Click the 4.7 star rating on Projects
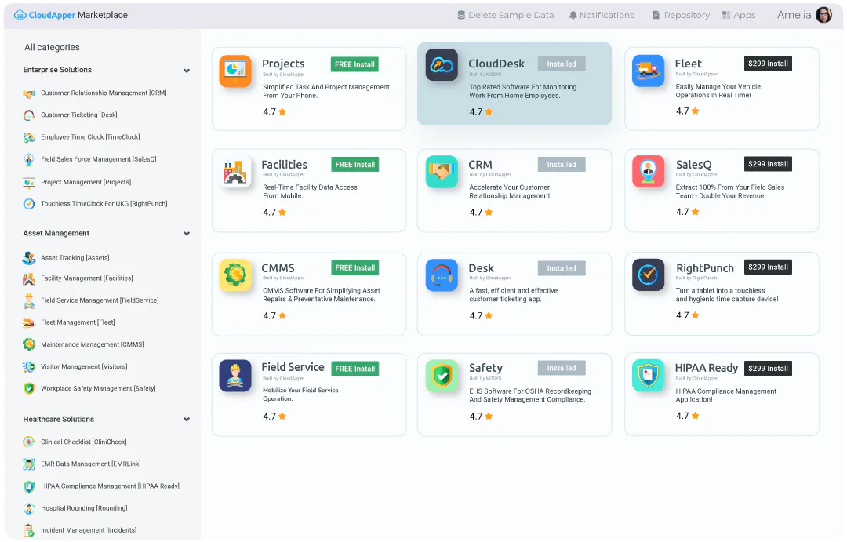Image resolution: width=847 pixels, height=542 pixels. point(274,112)
